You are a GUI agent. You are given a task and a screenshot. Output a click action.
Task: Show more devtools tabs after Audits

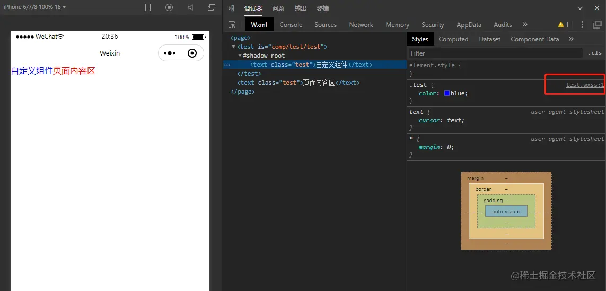click(x=525, y=24)
